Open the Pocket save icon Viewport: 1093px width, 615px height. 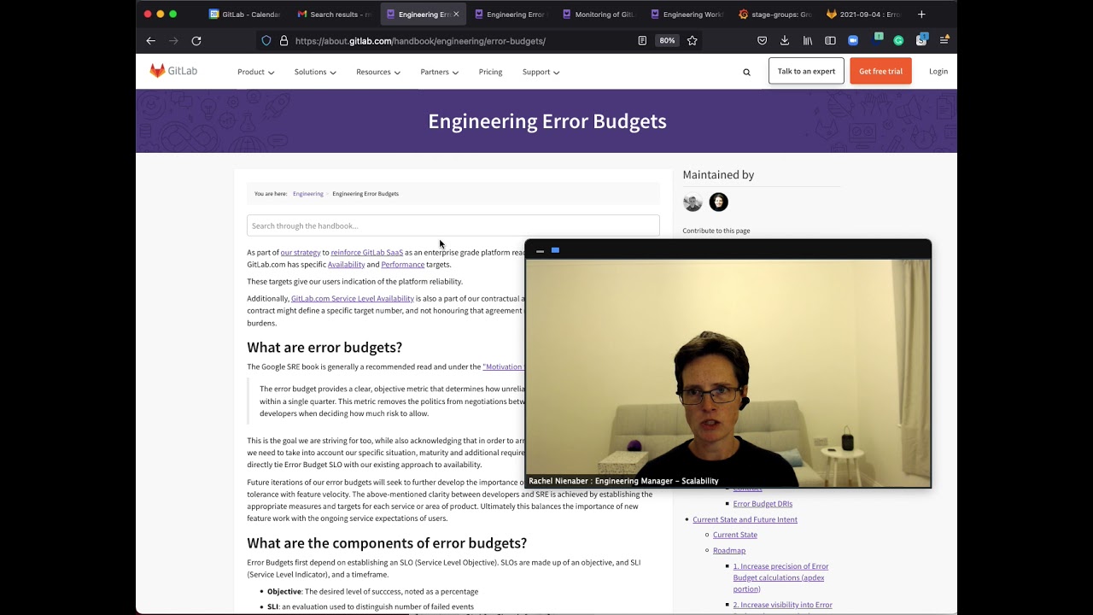tap(763, 41)
